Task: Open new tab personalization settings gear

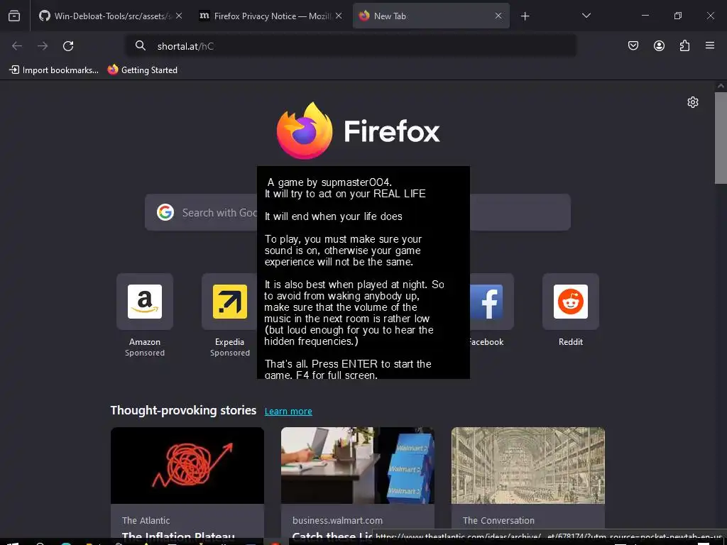Action: 693,102
